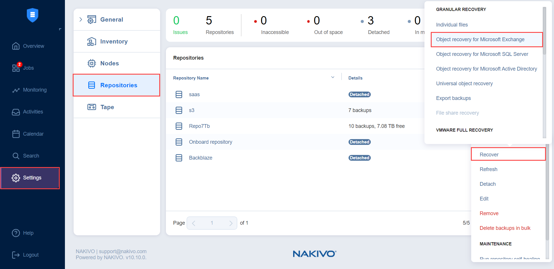554x269 pixels.
Task: Click the Repositories database icon in settings menu
Action: coord(92,85)
